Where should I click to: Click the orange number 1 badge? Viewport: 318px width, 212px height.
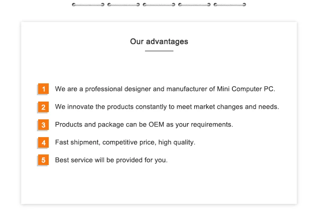click(x=43, y=89)
